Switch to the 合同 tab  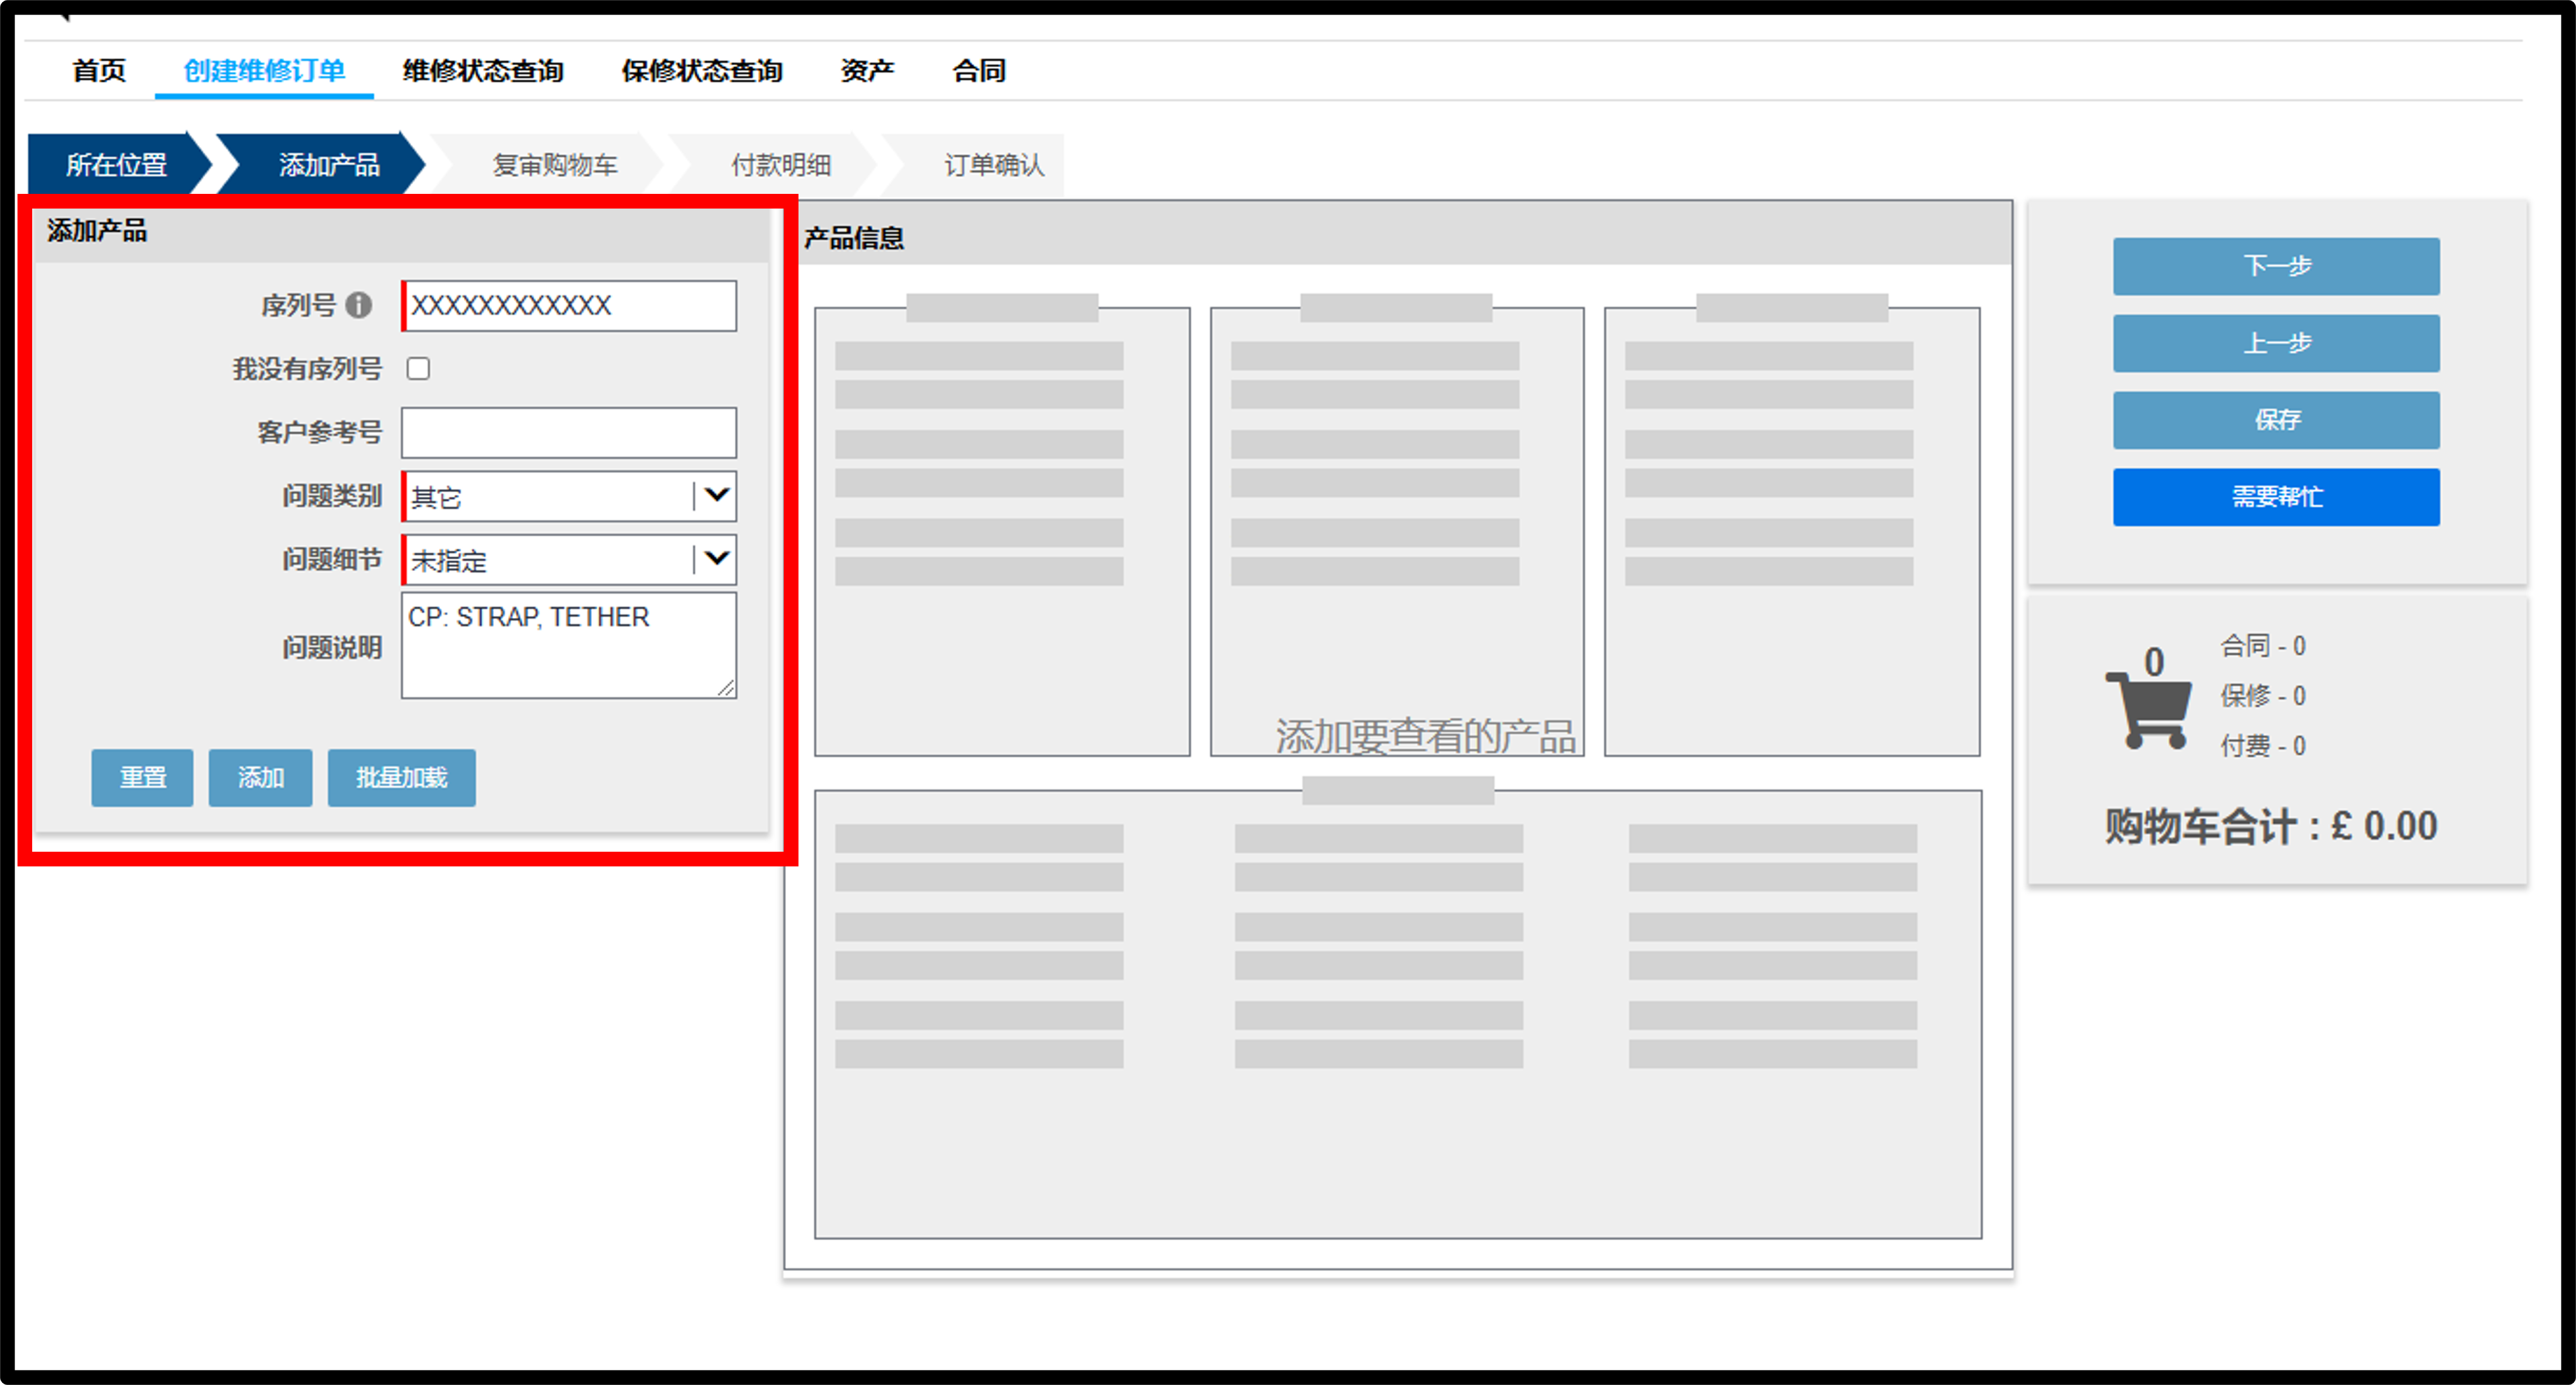(979, 71)
